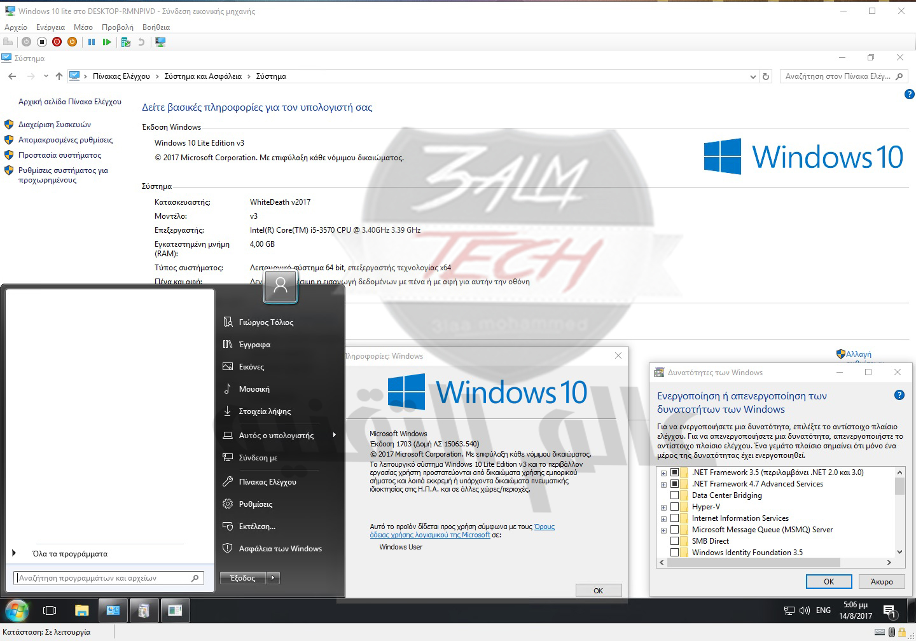This screenshot has height=641, width=916.
Task: Open Task View from the taskbar
Action: (x=50, y=611)
